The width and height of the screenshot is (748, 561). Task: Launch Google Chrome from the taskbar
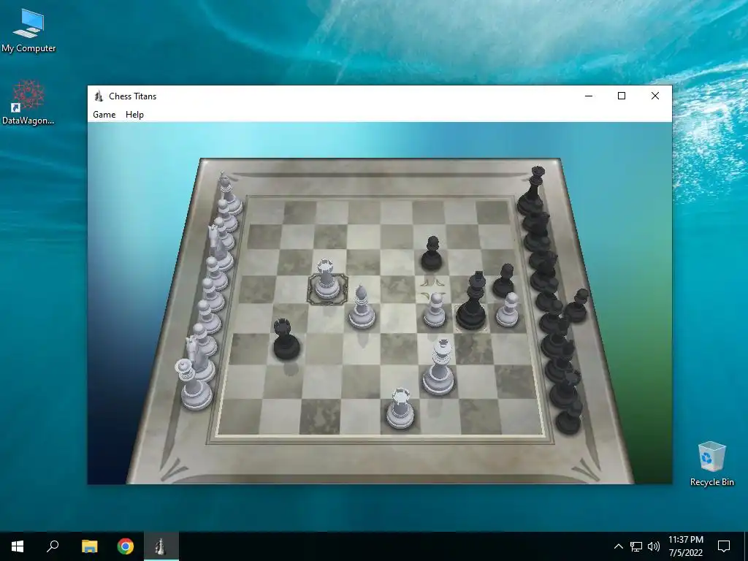tap(126, 546)
